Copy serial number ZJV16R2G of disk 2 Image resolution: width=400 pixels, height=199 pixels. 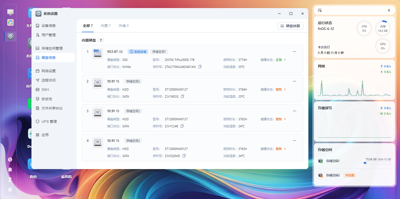point(183,97)
